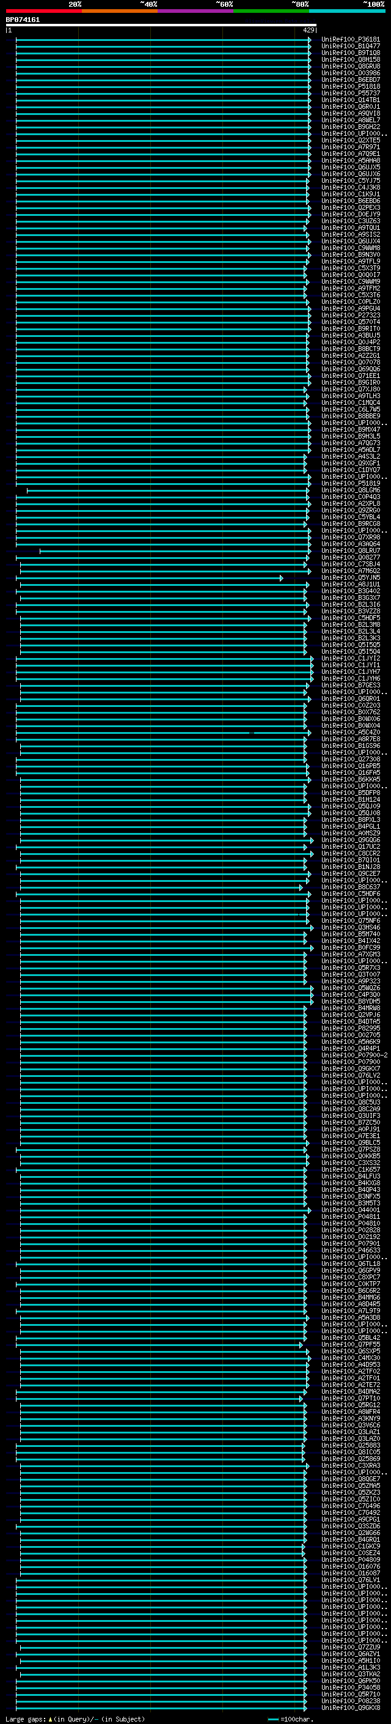Click hit UniRef100_Q9GKX7
391x1724 pixels.
tap(350, 1069)
